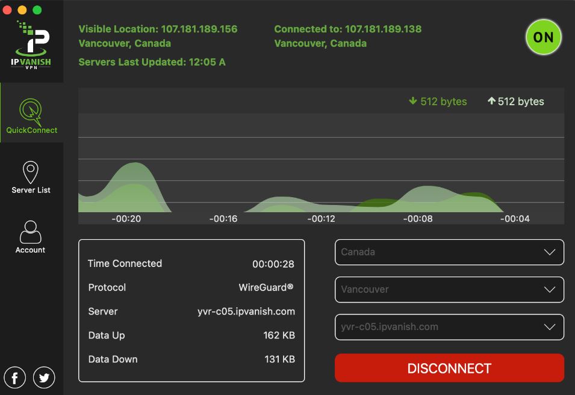
Task: Click the IPVanish VPN logo
Action: point(31,45)
